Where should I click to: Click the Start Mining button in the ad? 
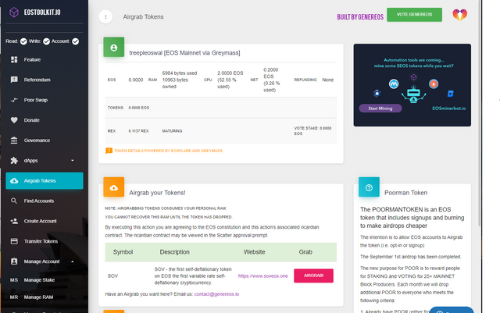(380, 108)
